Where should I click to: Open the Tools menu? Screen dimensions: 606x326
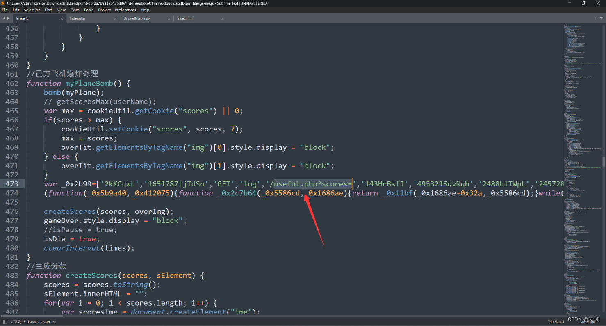89,10
